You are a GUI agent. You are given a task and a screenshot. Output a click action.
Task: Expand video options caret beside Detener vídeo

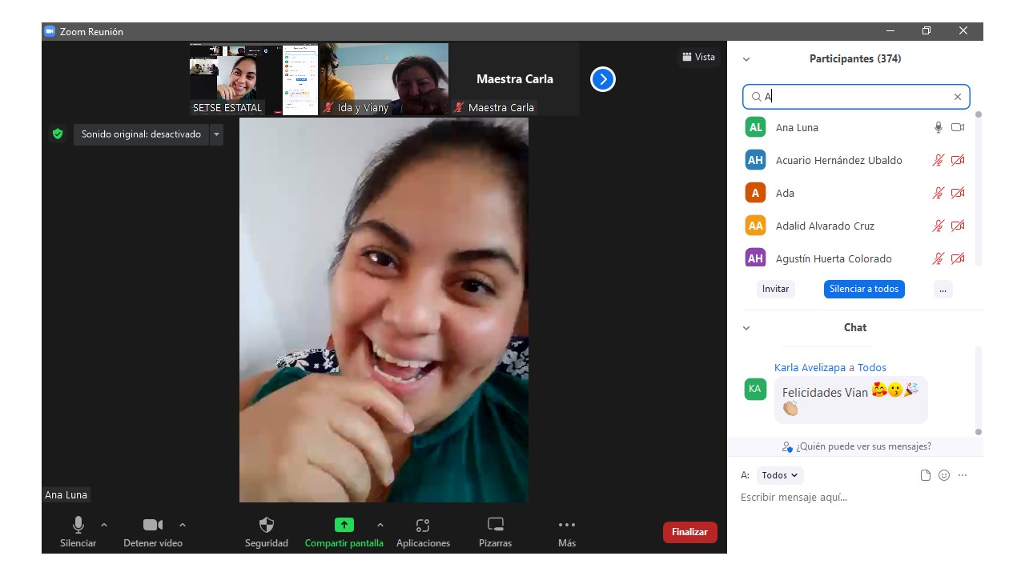click(183, 525)
